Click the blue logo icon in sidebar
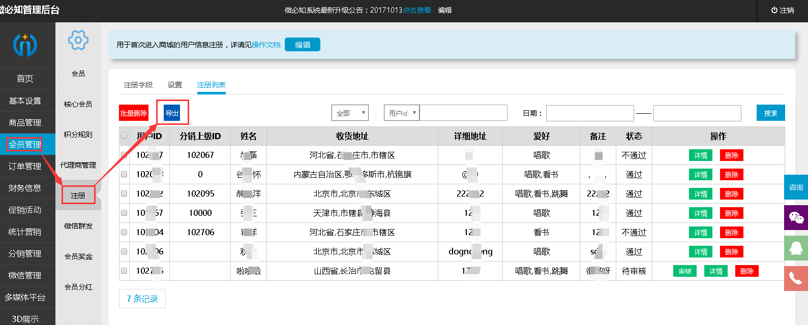This screenshot has height=325, width=808. point(25,45)
